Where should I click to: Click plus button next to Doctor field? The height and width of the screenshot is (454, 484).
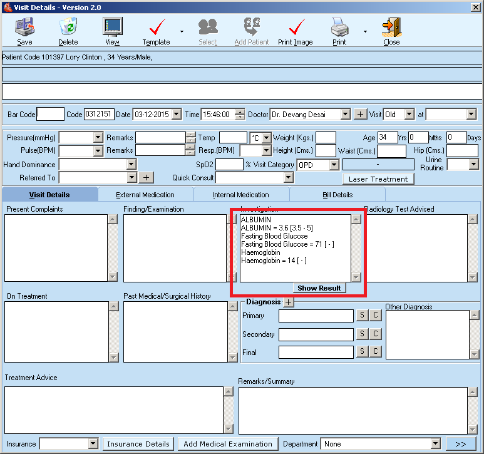pyautogui.click(x=361, y=114)
